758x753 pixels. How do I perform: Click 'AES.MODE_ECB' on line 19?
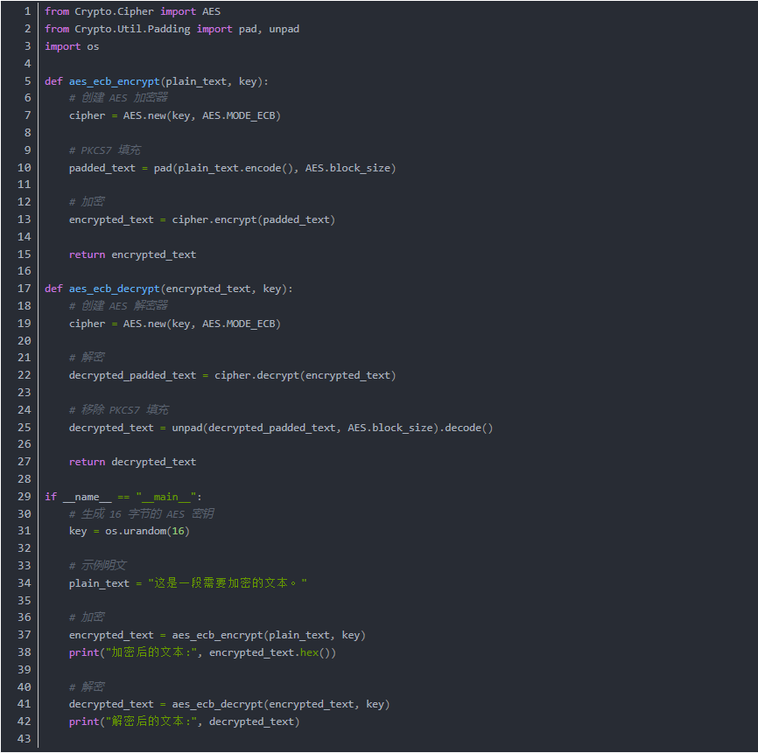point(239,324)
